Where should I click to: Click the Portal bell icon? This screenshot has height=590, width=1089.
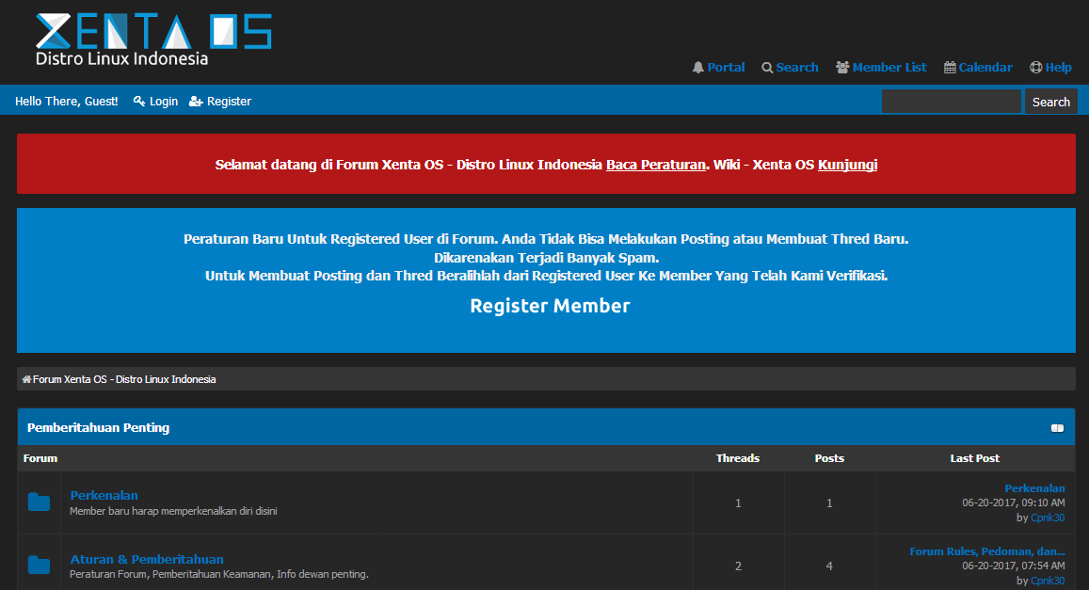click(x=698, y=68)
